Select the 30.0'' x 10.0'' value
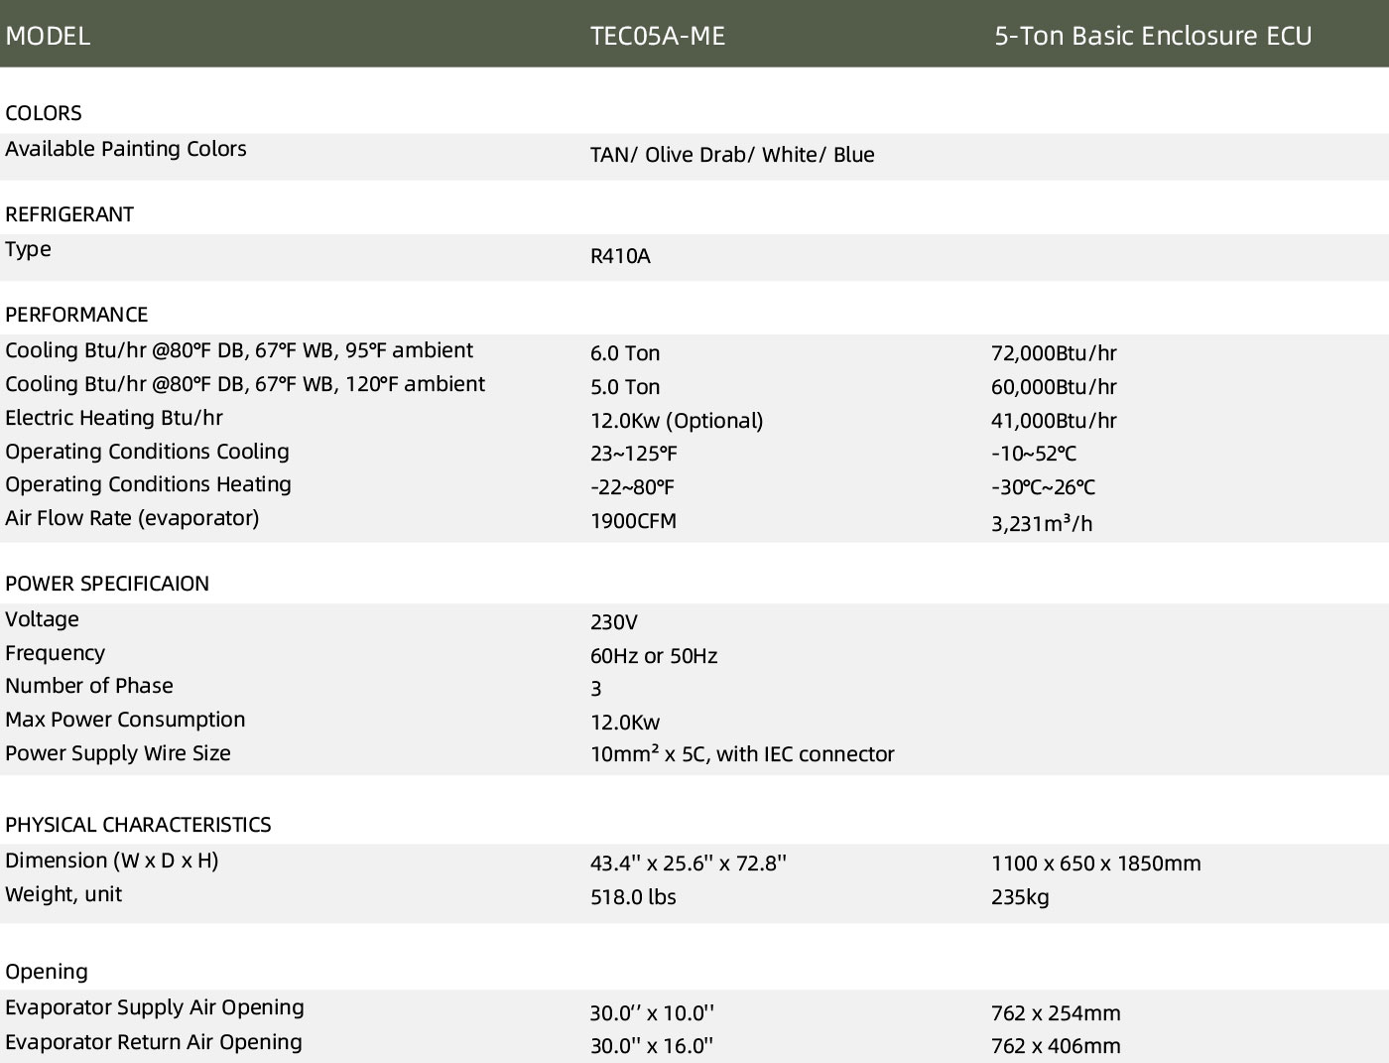The image size is (1389, 1063). coord(652,1013)
